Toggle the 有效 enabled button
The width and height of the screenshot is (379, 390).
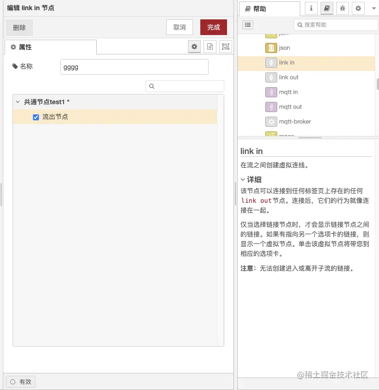[x=21, y=382]
